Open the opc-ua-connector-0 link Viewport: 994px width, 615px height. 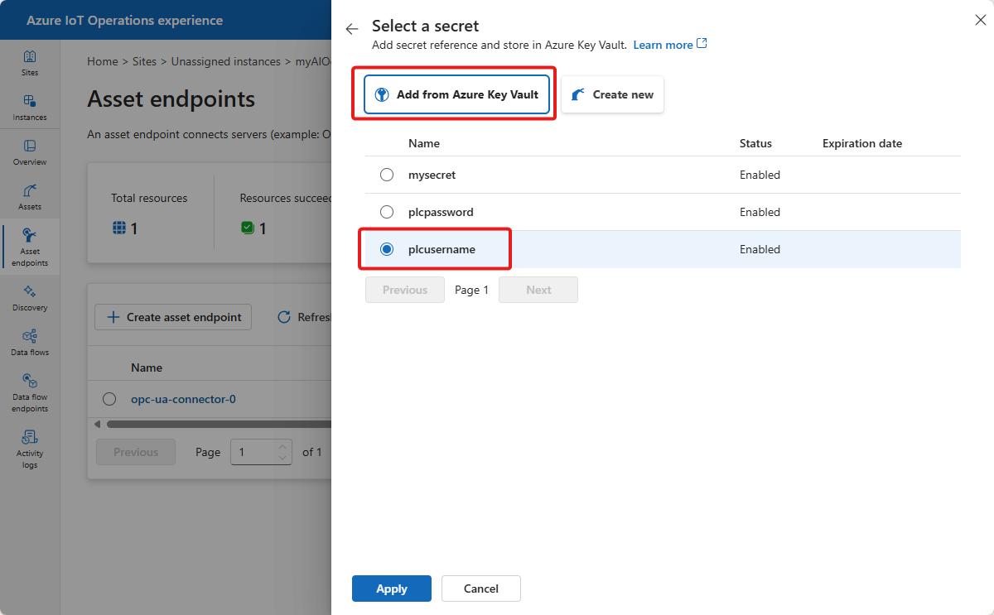point(183,399)
